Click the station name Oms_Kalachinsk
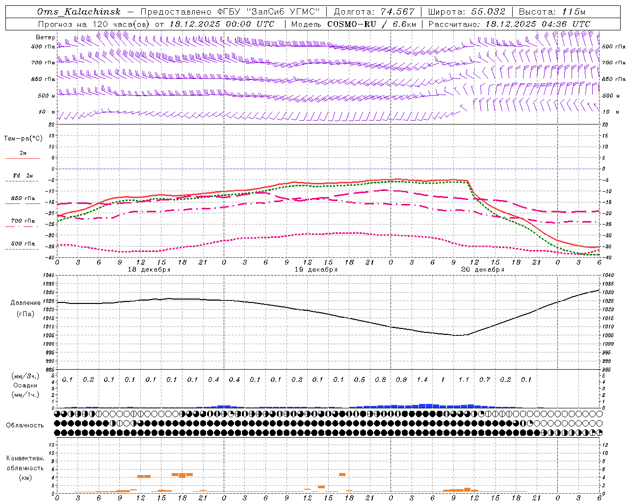Screen dimensions: 628x502 79,12
